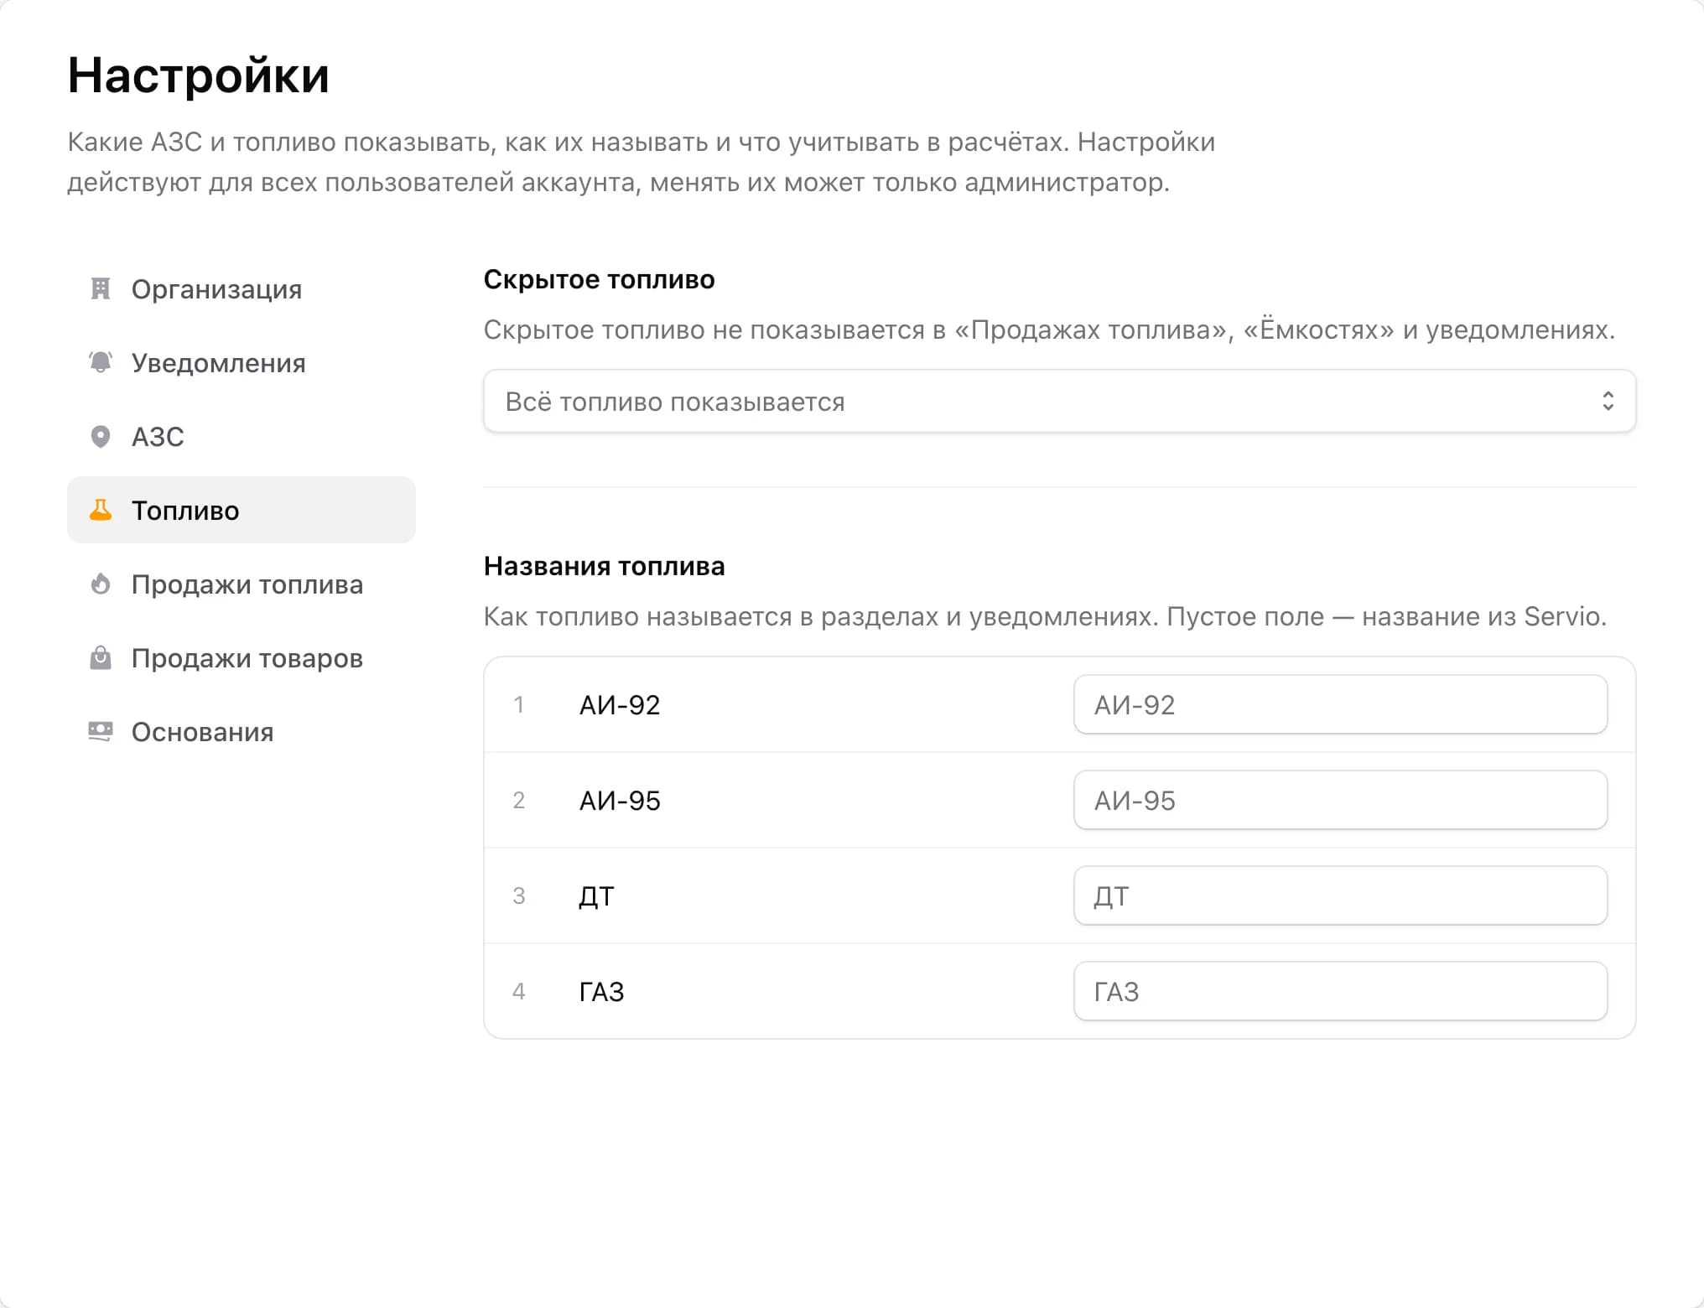Click the shopping bag icon next to Продажи товаров
Image resolution: width=1704 pixels, height=1308 pixels.
click(101, 658)
